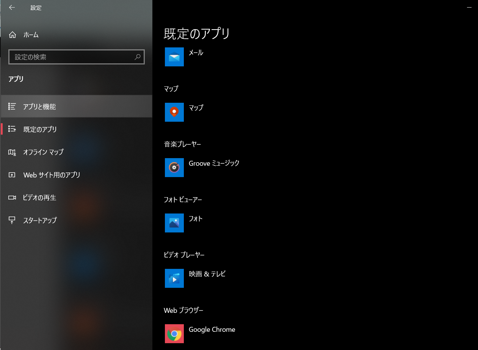Open スタートアップ settings
The image size is (478, 350).
[76, 220]
